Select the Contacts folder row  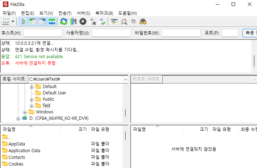61,157
